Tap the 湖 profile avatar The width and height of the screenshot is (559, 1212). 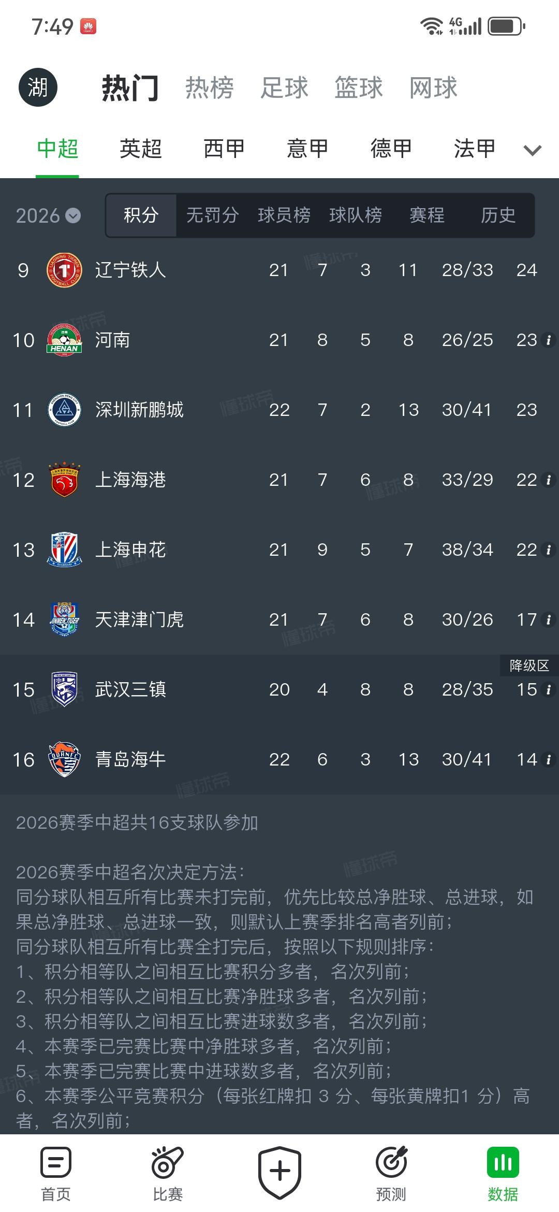click(38, 87)
